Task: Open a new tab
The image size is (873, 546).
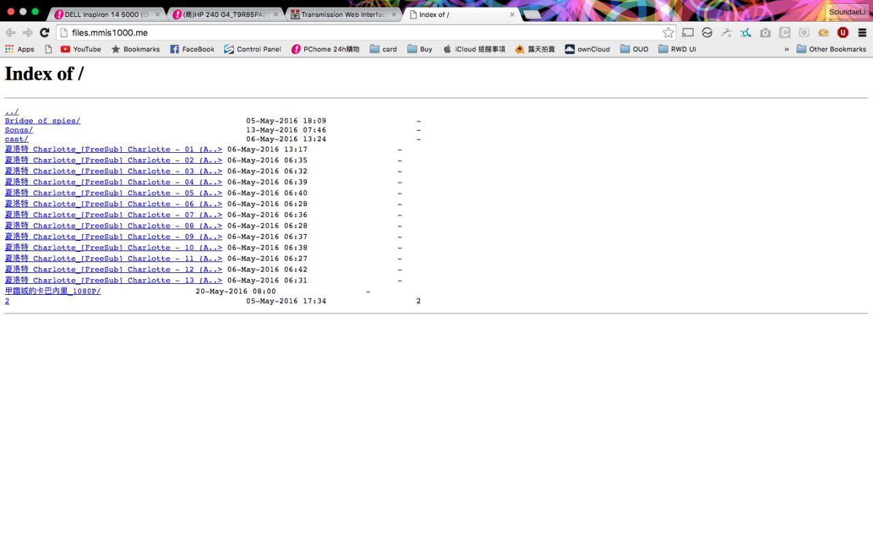Action: tap(532, 15)
